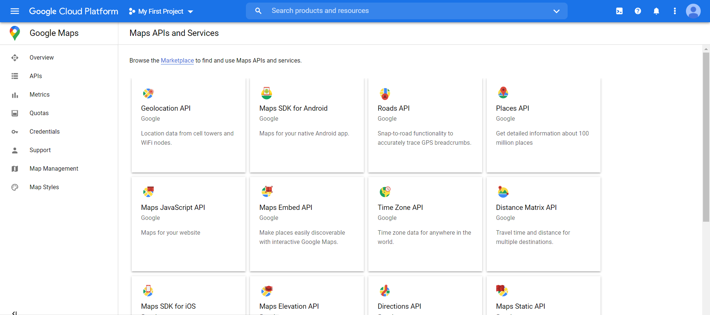Viewport: 710px width, 315px height.
Task: Click the scrollbar up arrow
Action: click(x=706, y=49)
